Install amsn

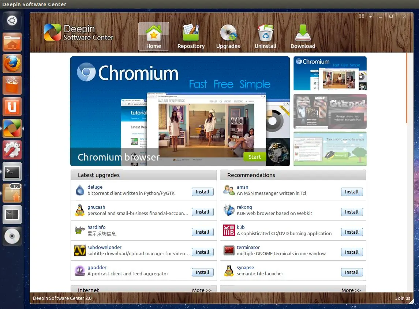pyautogui.click(x=352, y=192)
